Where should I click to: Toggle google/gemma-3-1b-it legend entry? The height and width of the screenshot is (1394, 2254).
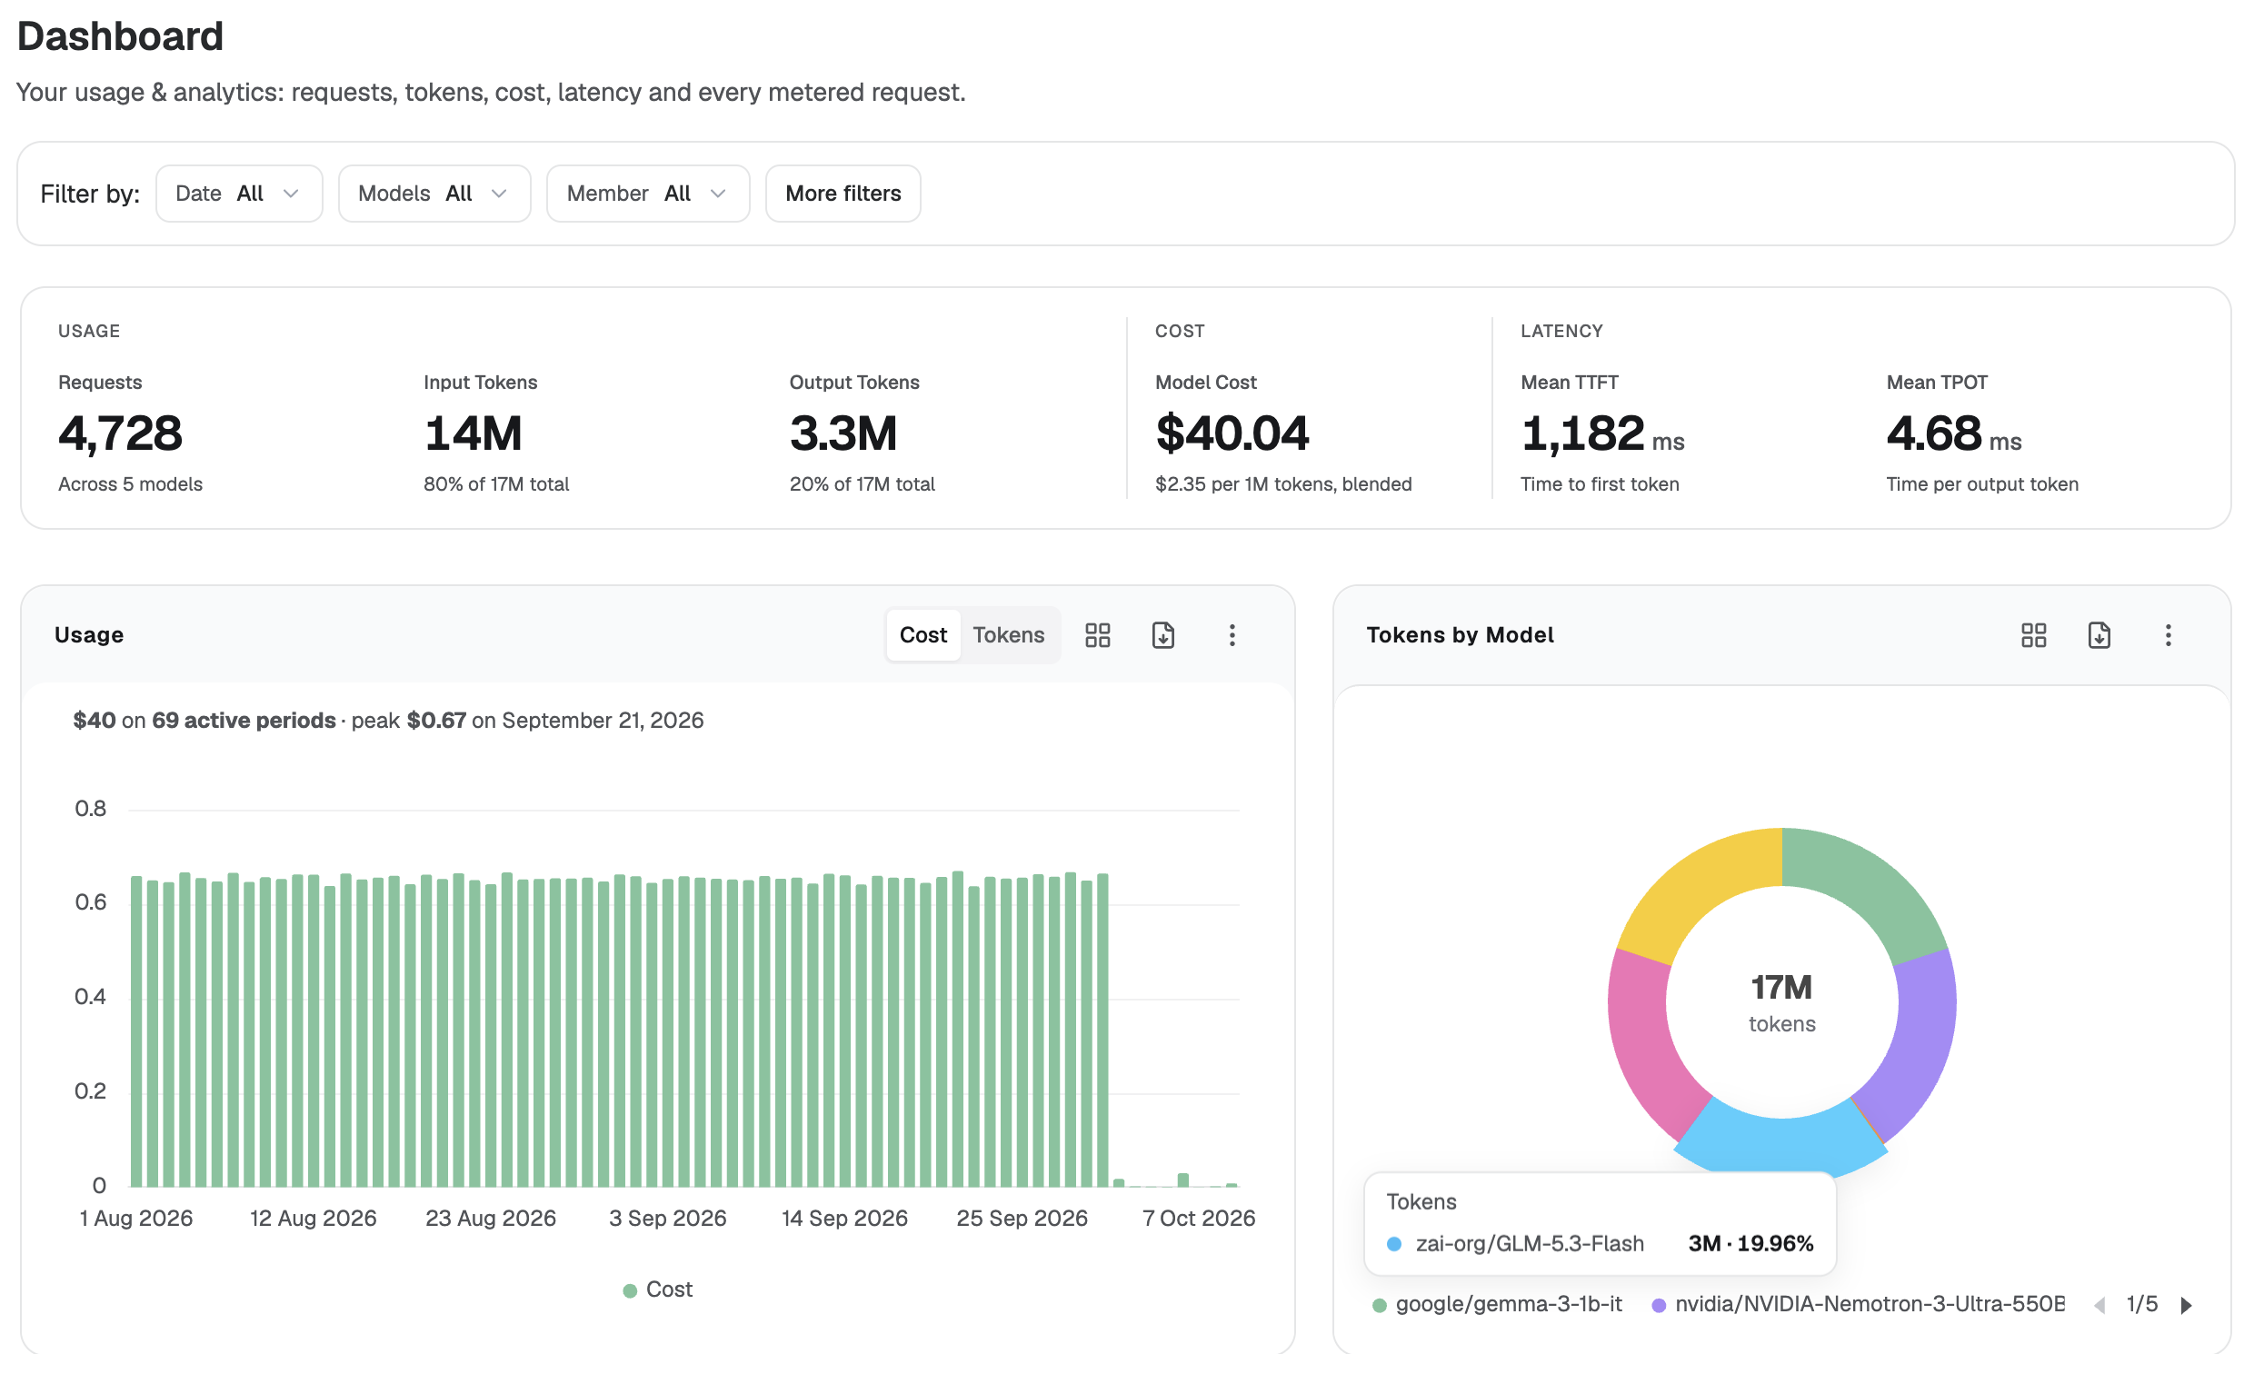coord(1497,1304)
